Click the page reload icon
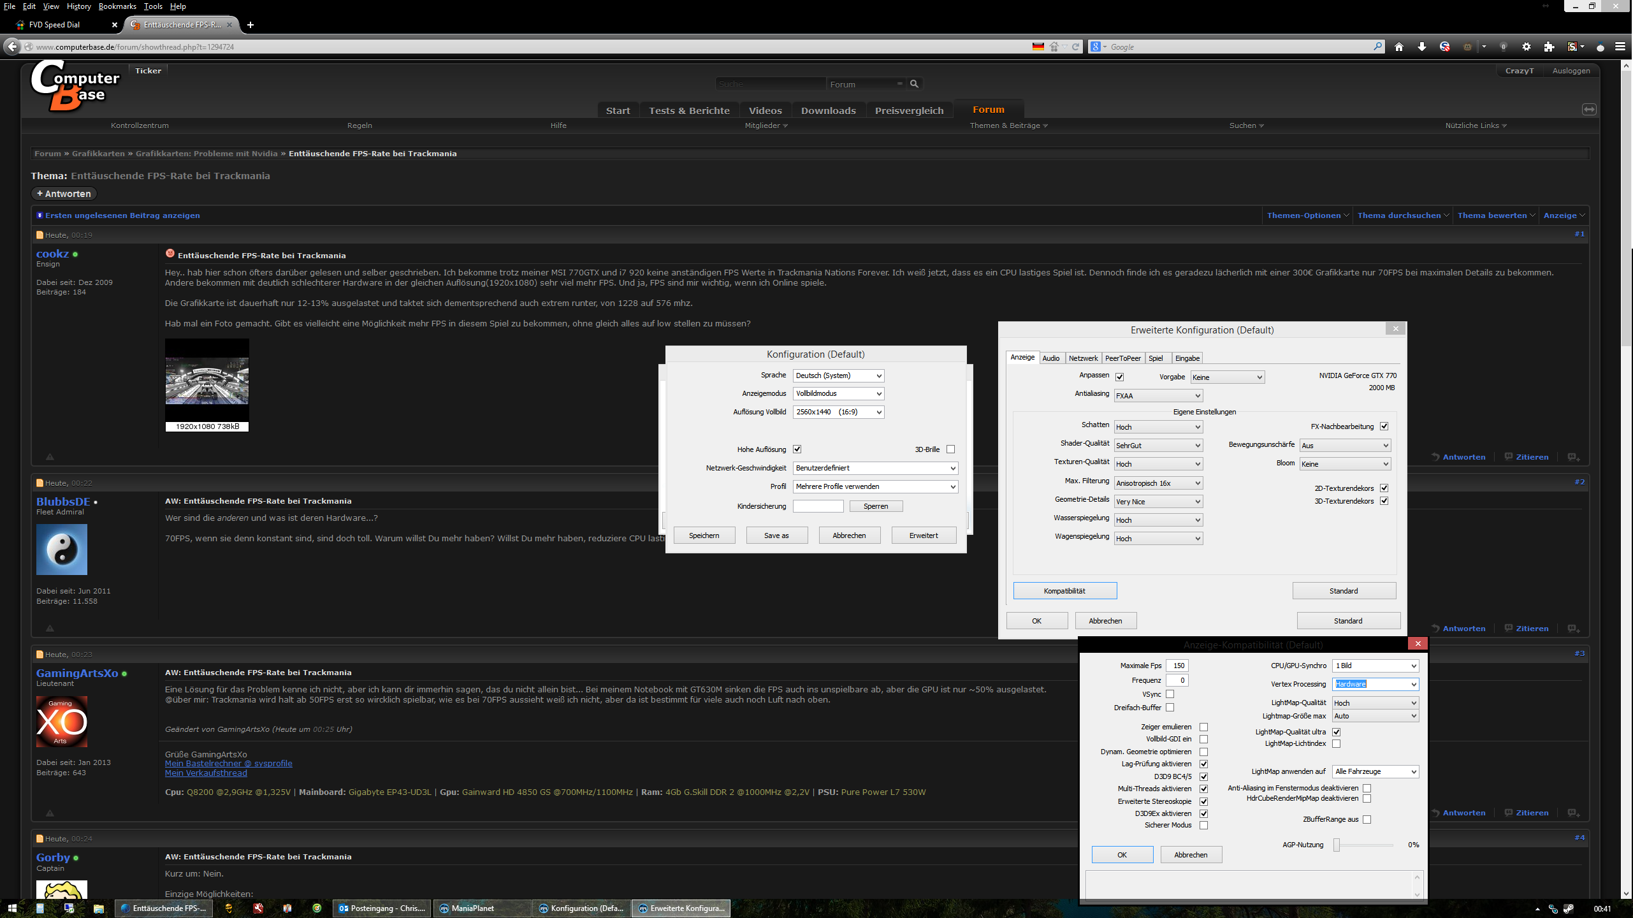Image resolution: width=1633 pixels, height=918 pixels. (1075, 47)
